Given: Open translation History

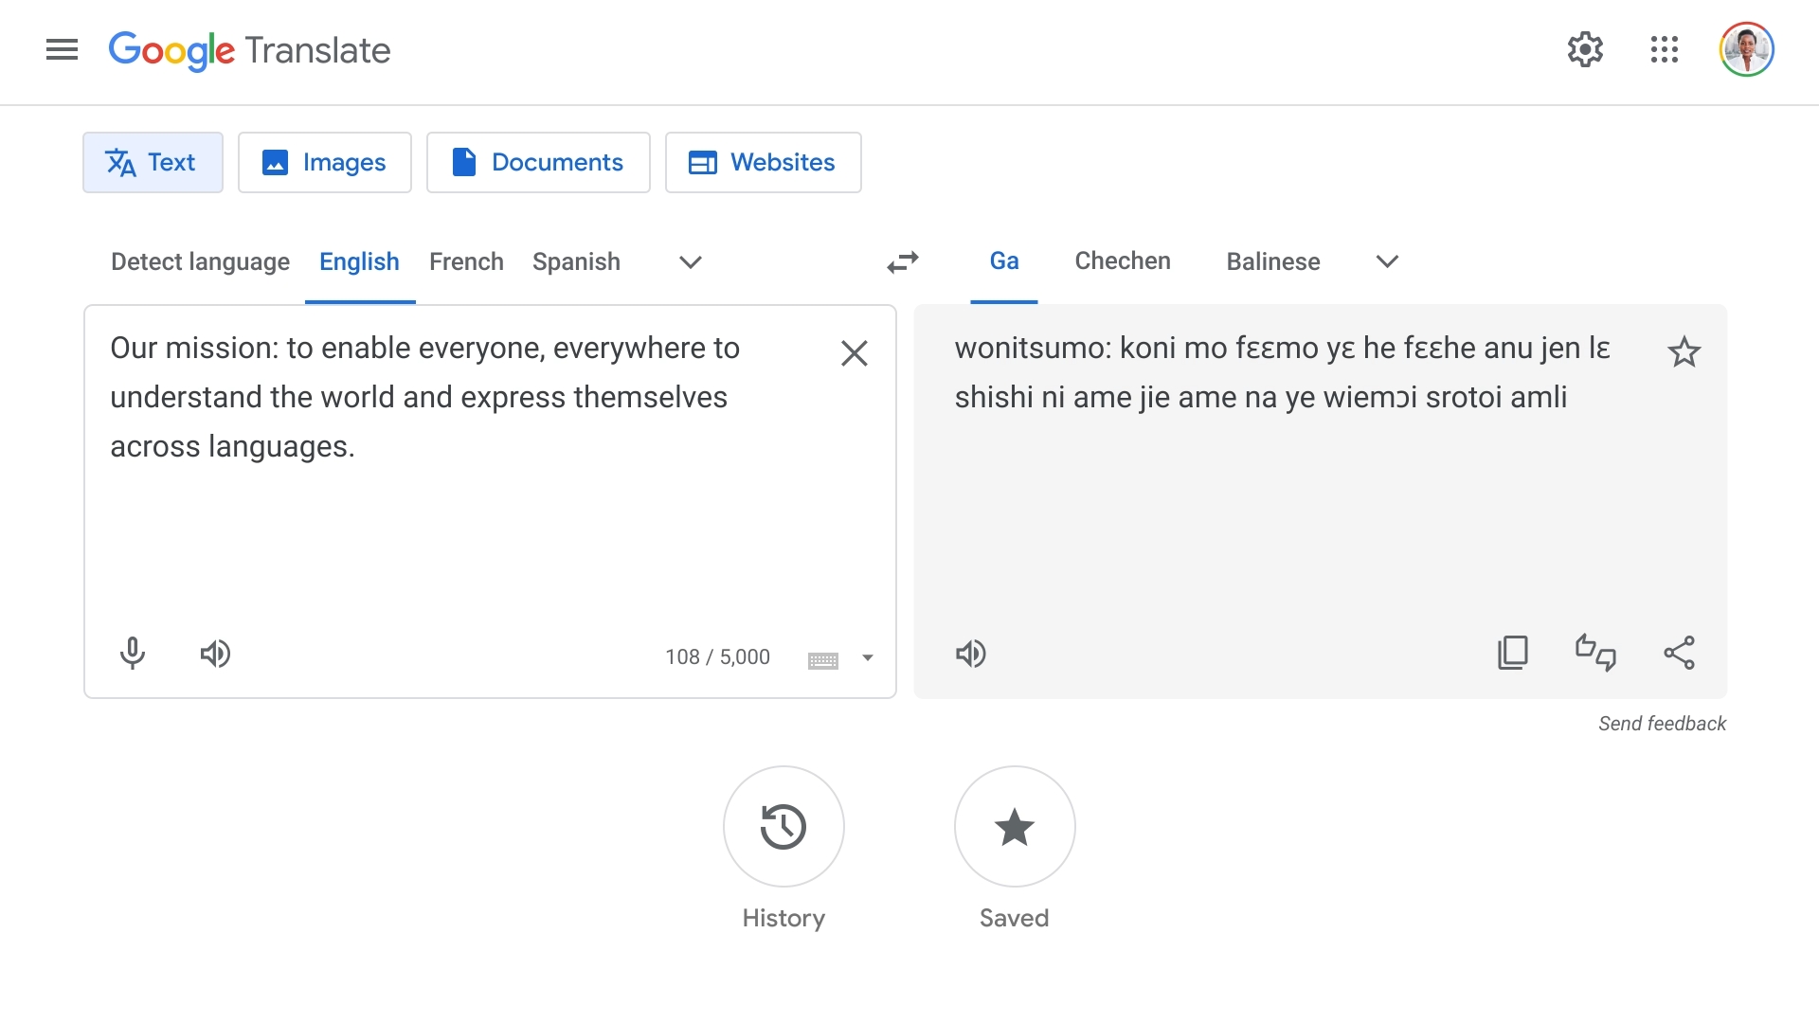Looking at the screenshot, I should (783, 827).
